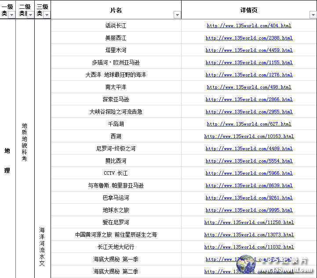Open the 8639.html link for 帕里游亚马逊
The image size is (317, 278).
click(x=249, y=186)
